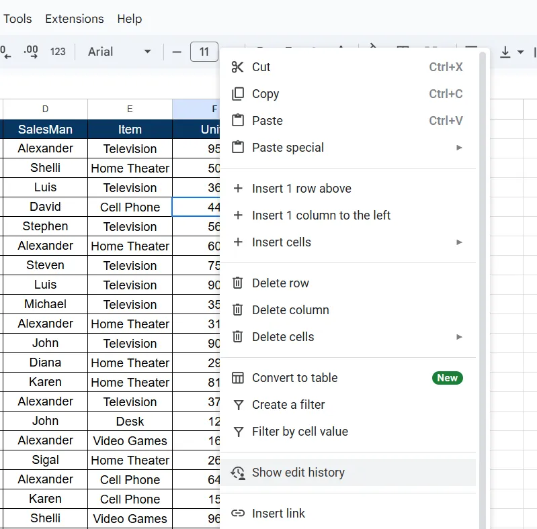Expand the Delete cells submenu arrow

[x=459, y=337]
